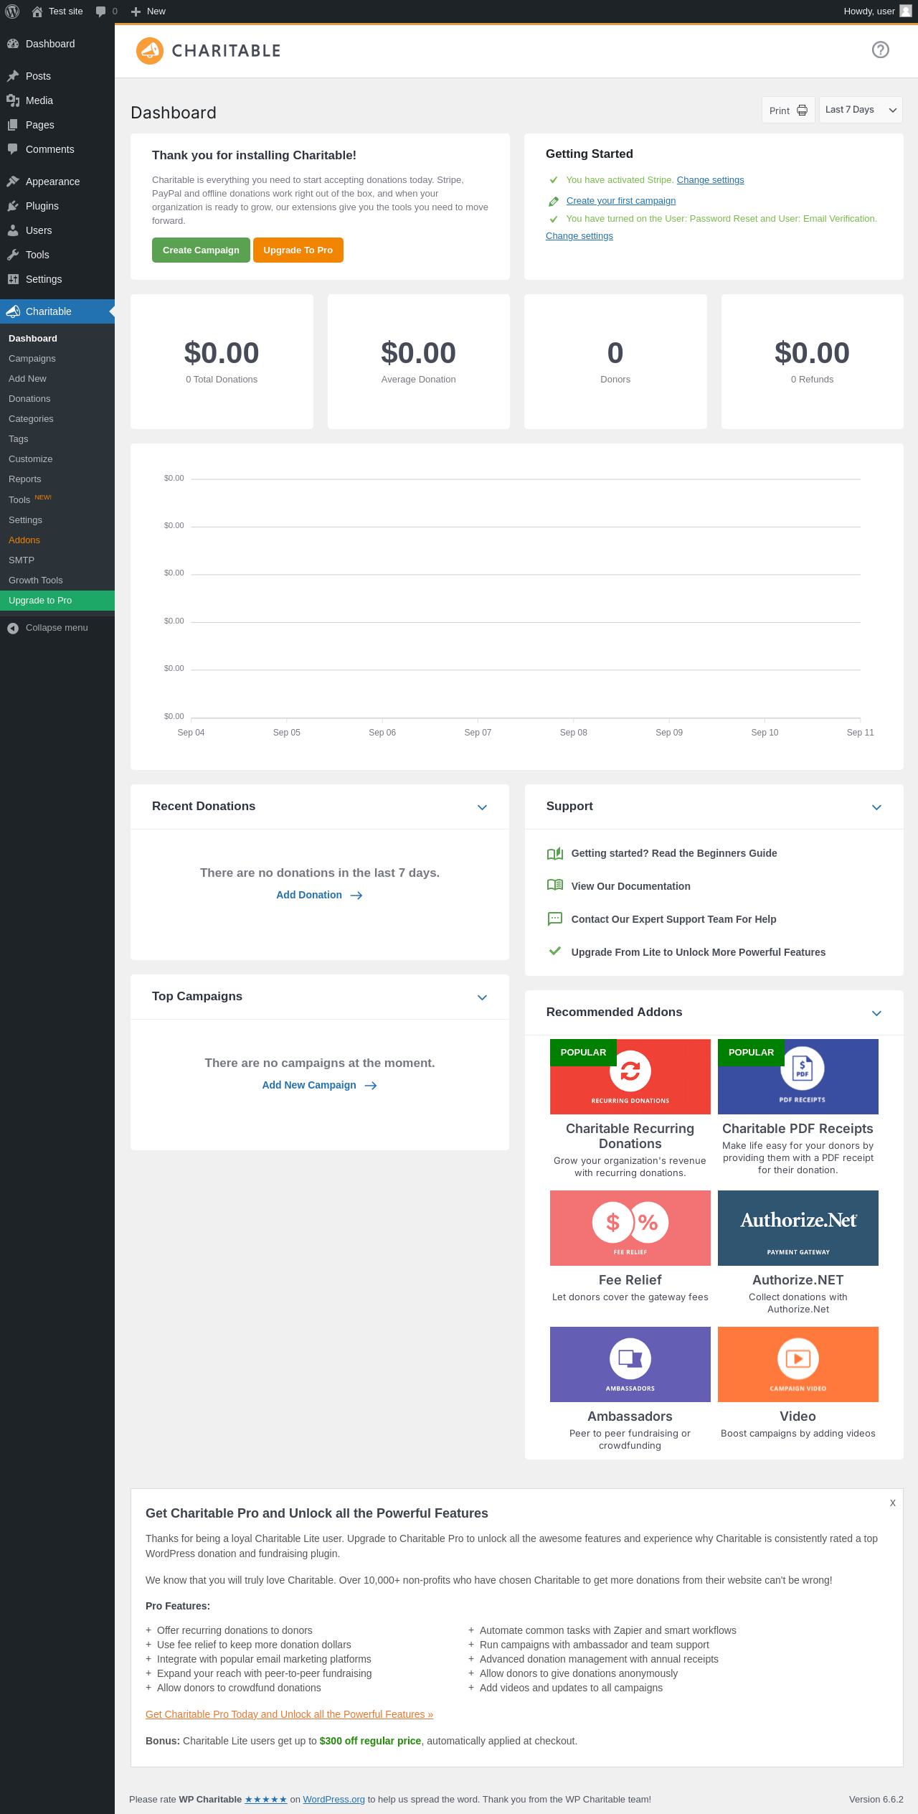Click Upgrade From Lite to Unlock link
The width and height of the screenshot is (918, 1814).
[699, 952]
